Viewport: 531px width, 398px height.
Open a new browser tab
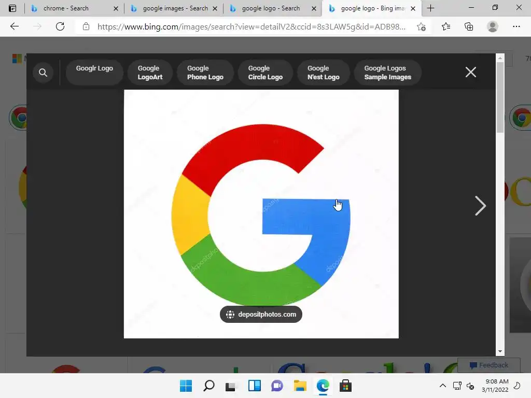click(x=430, y=8)
